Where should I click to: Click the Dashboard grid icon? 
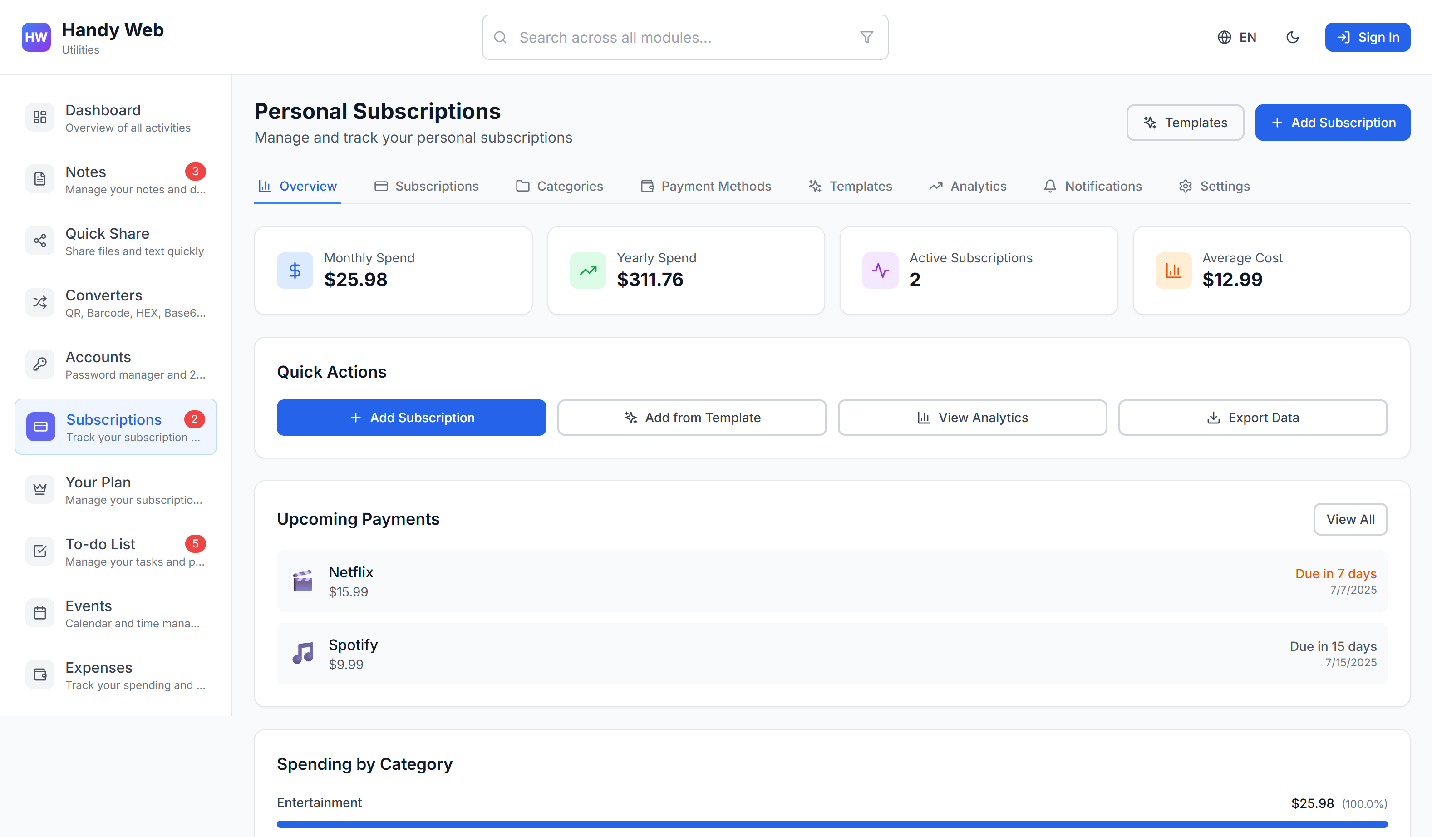40,117
